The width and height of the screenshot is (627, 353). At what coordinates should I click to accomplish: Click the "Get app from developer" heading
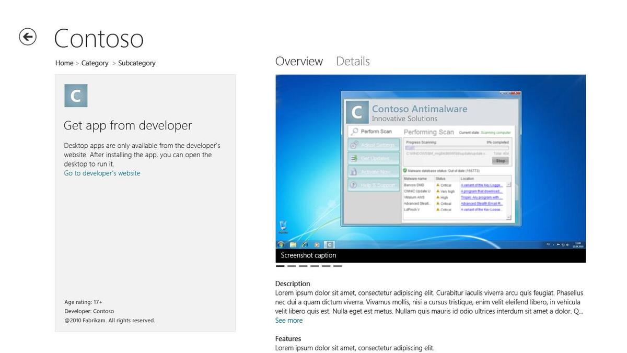[128, 125]
